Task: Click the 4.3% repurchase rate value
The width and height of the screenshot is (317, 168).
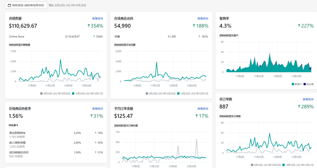Action: 225,26
